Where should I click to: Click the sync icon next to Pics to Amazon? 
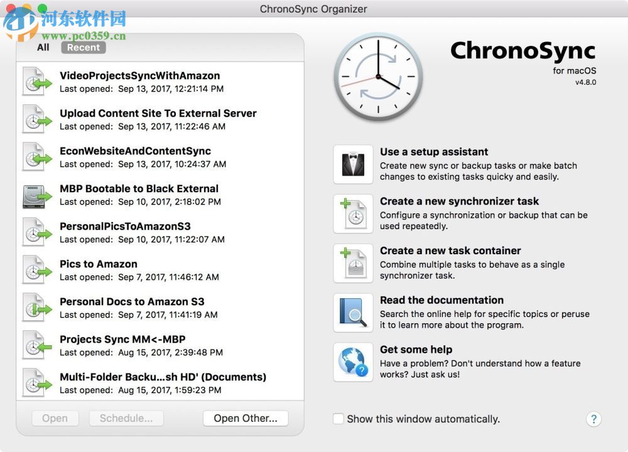[36, 270]
